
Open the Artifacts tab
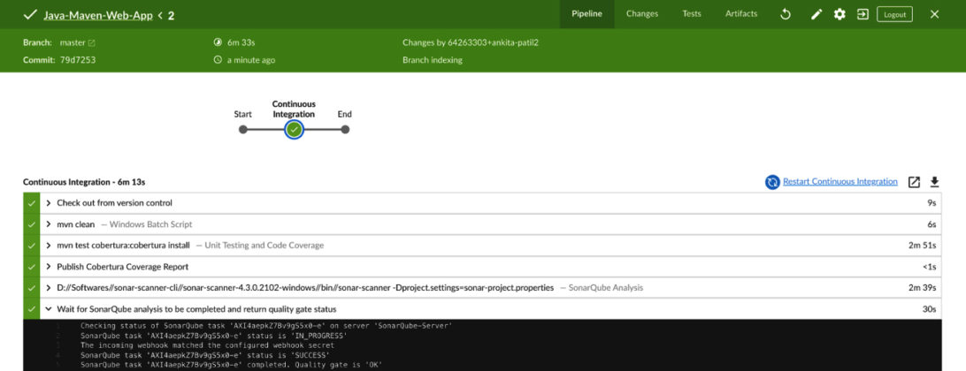click(x=741, y=14)
